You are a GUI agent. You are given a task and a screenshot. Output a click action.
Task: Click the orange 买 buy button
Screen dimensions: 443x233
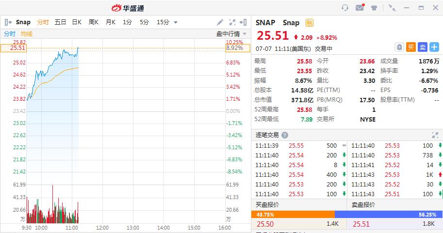tap(410, 47)
